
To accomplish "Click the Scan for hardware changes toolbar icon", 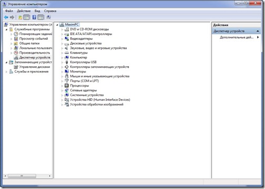I will pos(48,17).
